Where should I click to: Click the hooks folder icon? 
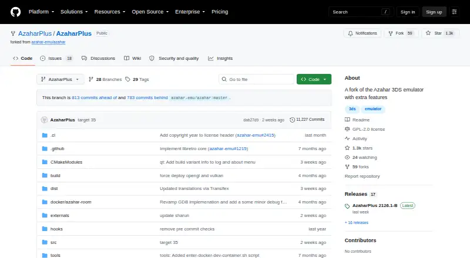click(45, 229)
